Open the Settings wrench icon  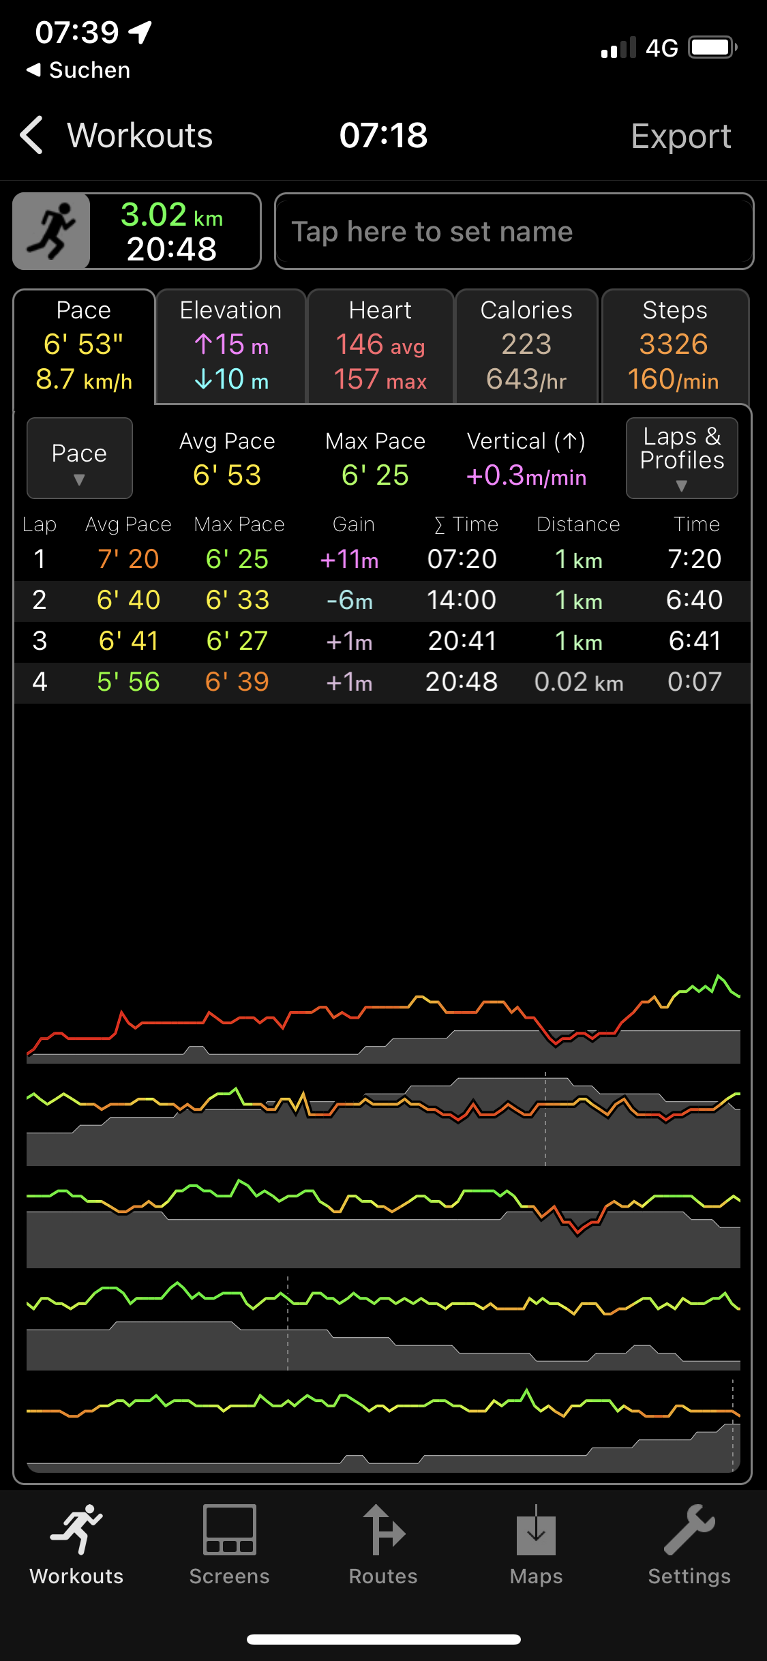point(689,1531)
